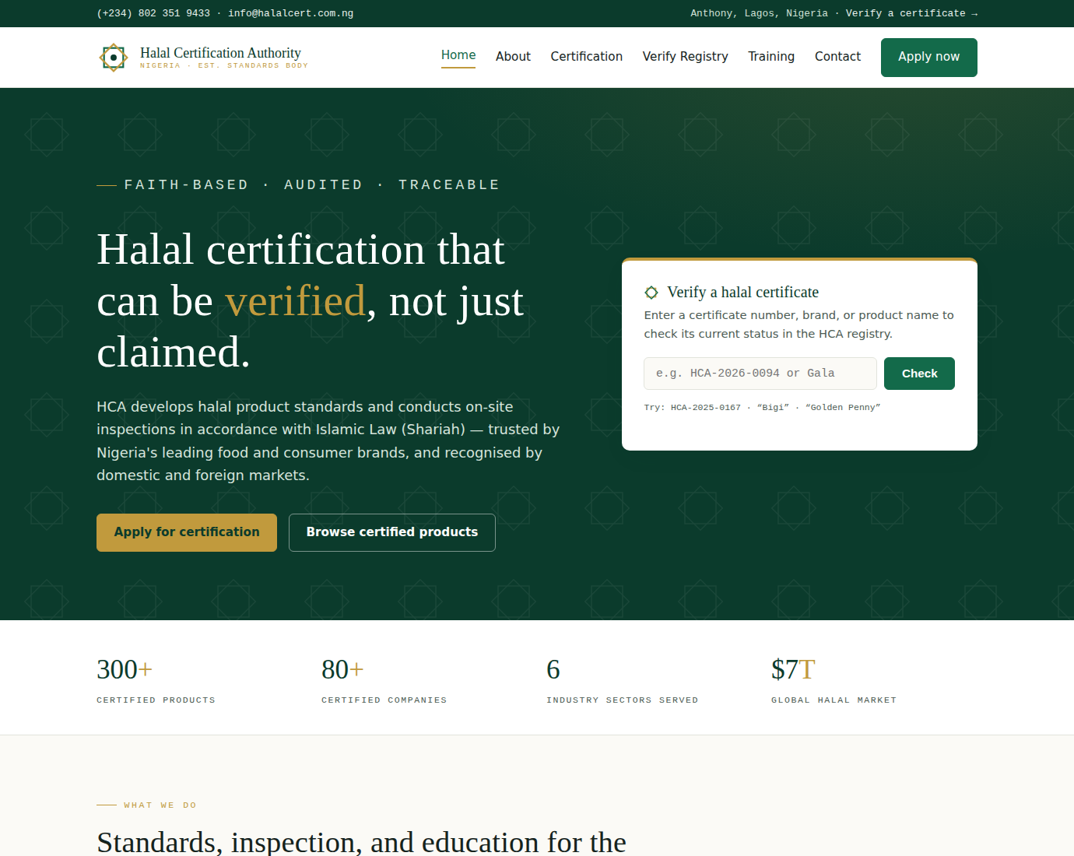Click the diamond icon beside Verify a halal certificate
Viewport: 1074px width, 856px height.
(x=651, y=293)
